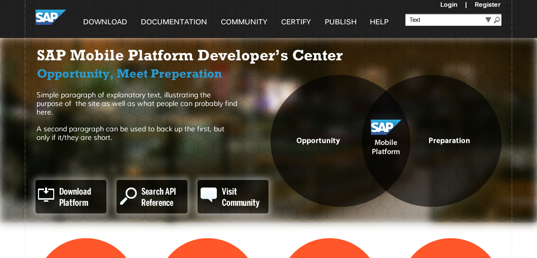The height and width of the screenshot is (258, 537).
Task: Click the Login link
Action: click(x=449, y=5)
